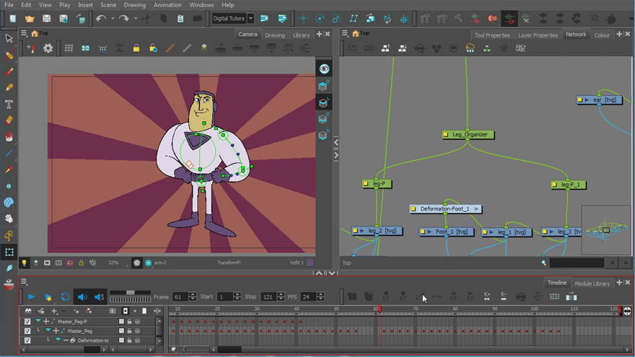Click the Show Grid icon in Camera toolbar
Viewport: 635px width, 357px height.
point(69,48)
